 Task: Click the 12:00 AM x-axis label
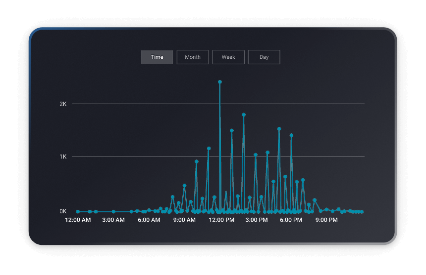click(x=78, y=220)
